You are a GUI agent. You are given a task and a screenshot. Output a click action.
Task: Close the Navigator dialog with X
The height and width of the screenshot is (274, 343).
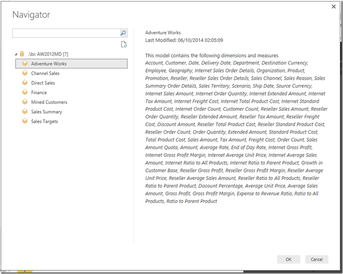point(334,7)
